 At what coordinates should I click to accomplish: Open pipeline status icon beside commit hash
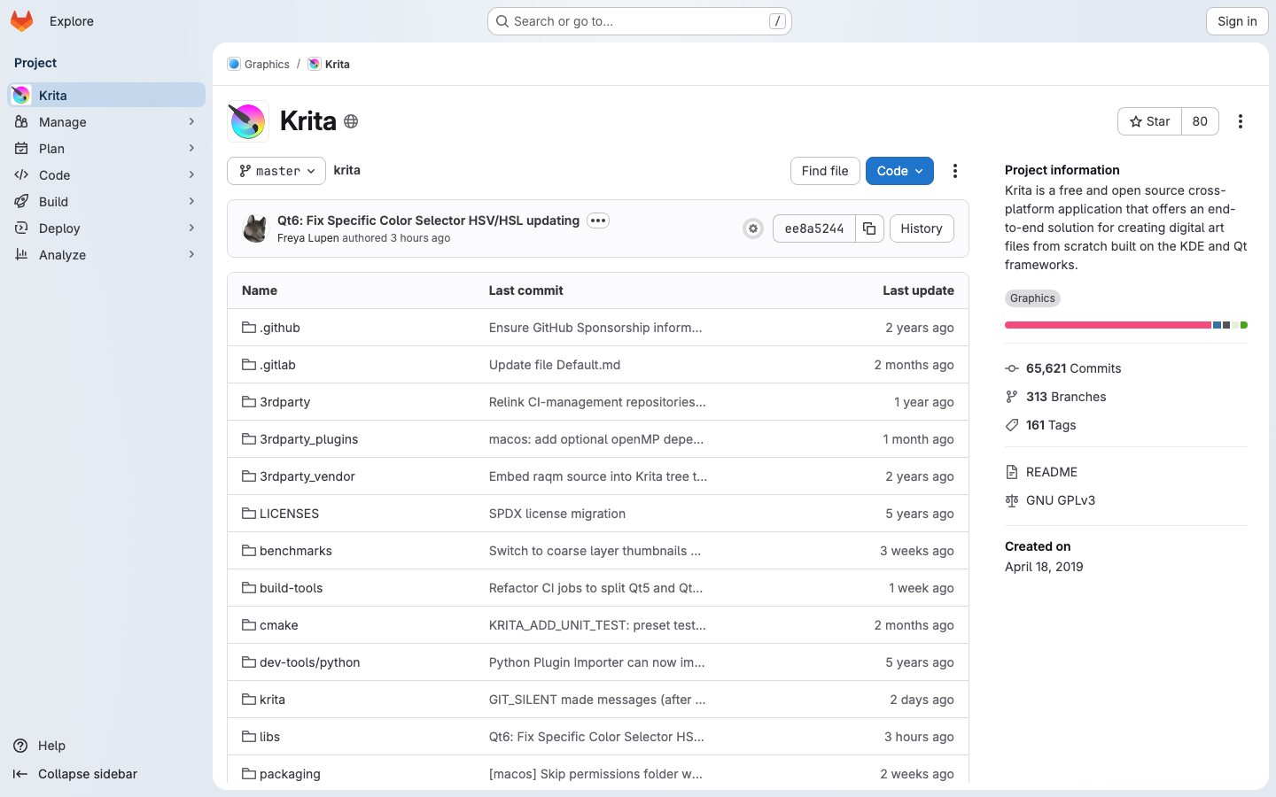753,228
